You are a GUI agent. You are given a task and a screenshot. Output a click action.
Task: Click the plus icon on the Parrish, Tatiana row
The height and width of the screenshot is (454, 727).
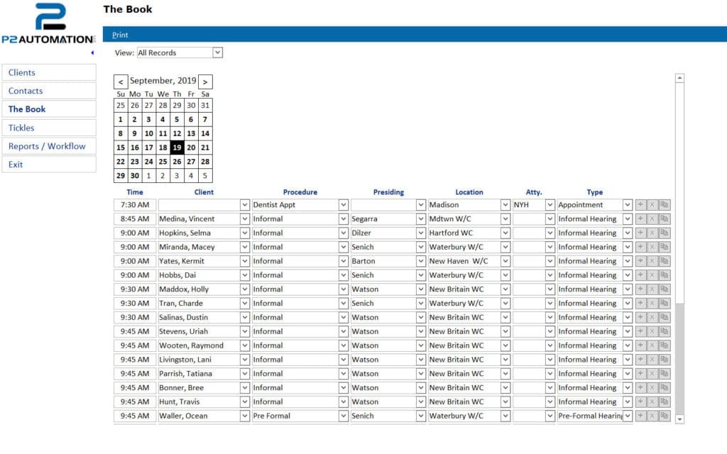640,373
